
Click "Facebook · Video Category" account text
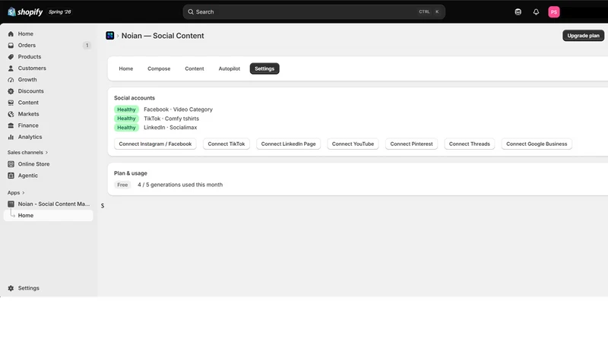(179, 109)
